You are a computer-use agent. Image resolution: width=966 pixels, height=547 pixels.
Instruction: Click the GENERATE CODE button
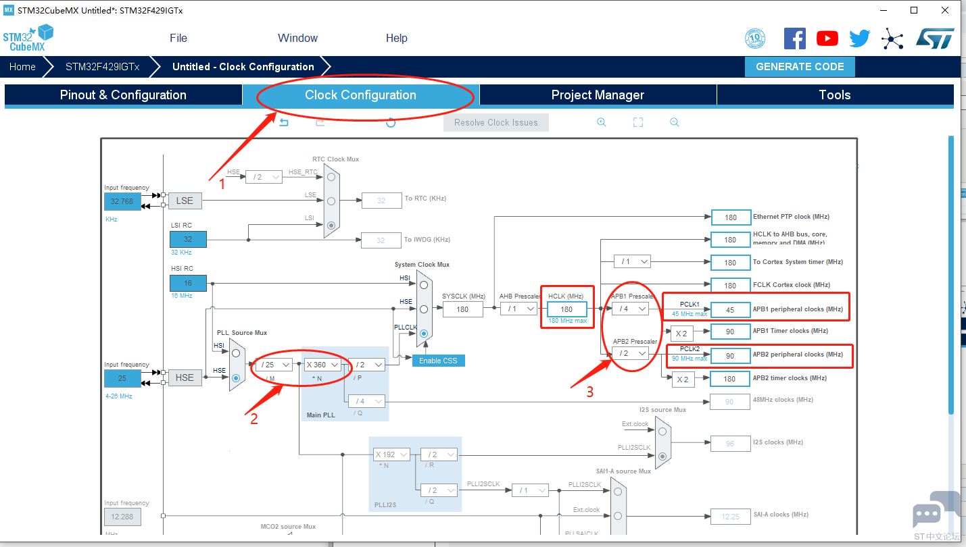click(800, 67)
